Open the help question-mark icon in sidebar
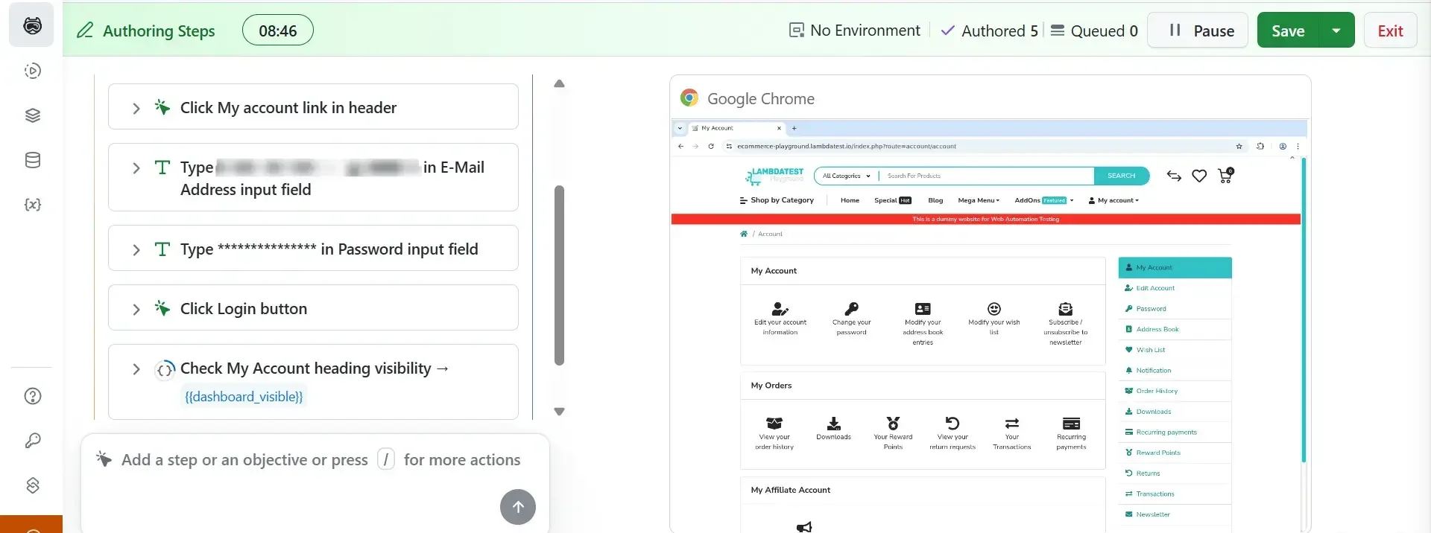Screen dimensions: 1431x533 (32, 396)
